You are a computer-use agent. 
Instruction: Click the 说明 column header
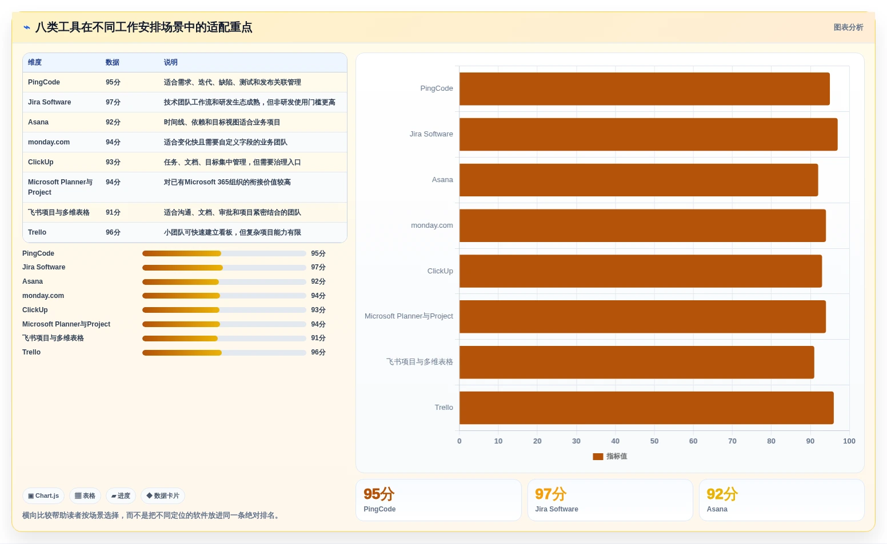tap(171, 63)
